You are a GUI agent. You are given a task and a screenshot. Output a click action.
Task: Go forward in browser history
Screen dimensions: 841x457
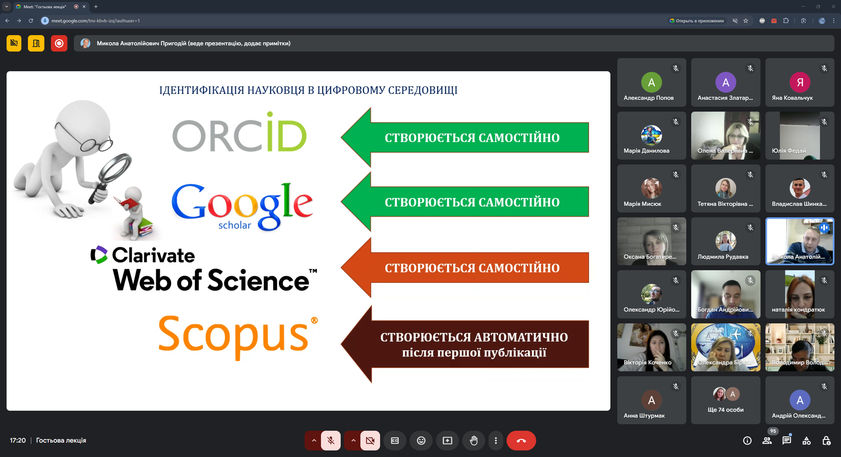19,21
